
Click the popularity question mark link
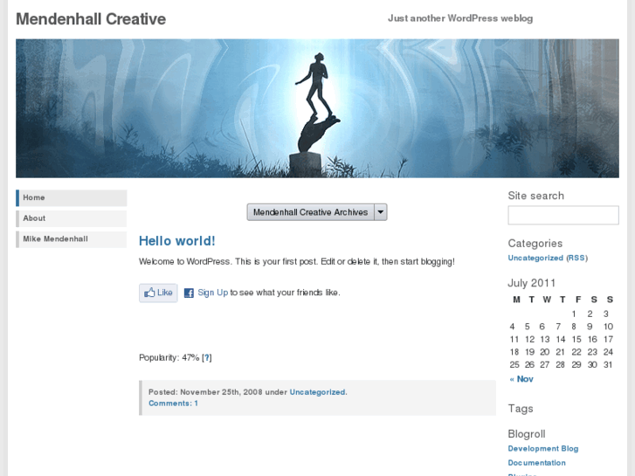pyautogui.click(x=206, y=358)
